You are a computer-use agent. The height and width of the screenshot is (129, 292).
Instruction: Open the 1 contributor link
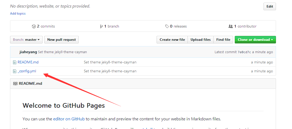tap(242, 26)
